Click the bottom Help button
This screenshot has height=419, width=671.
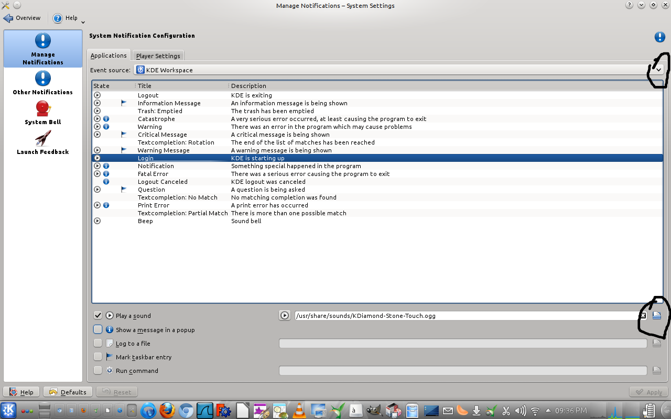pyautogui.click(x=21, y=392)
